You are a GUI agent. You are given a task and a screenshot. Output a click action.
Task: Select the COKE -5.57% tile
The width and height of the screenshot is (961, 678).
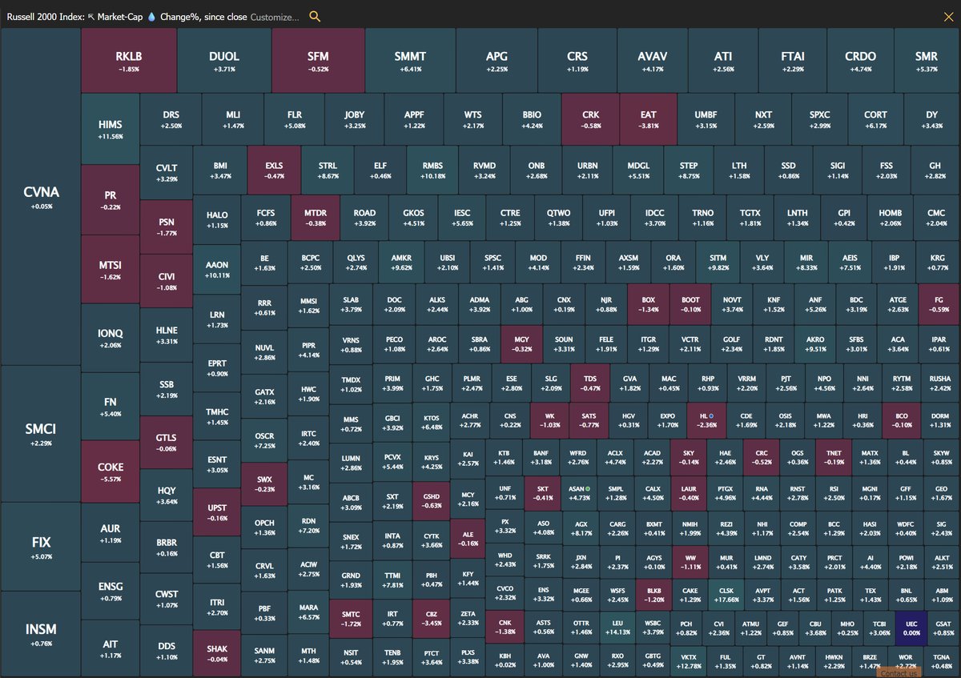coord(110,471)
